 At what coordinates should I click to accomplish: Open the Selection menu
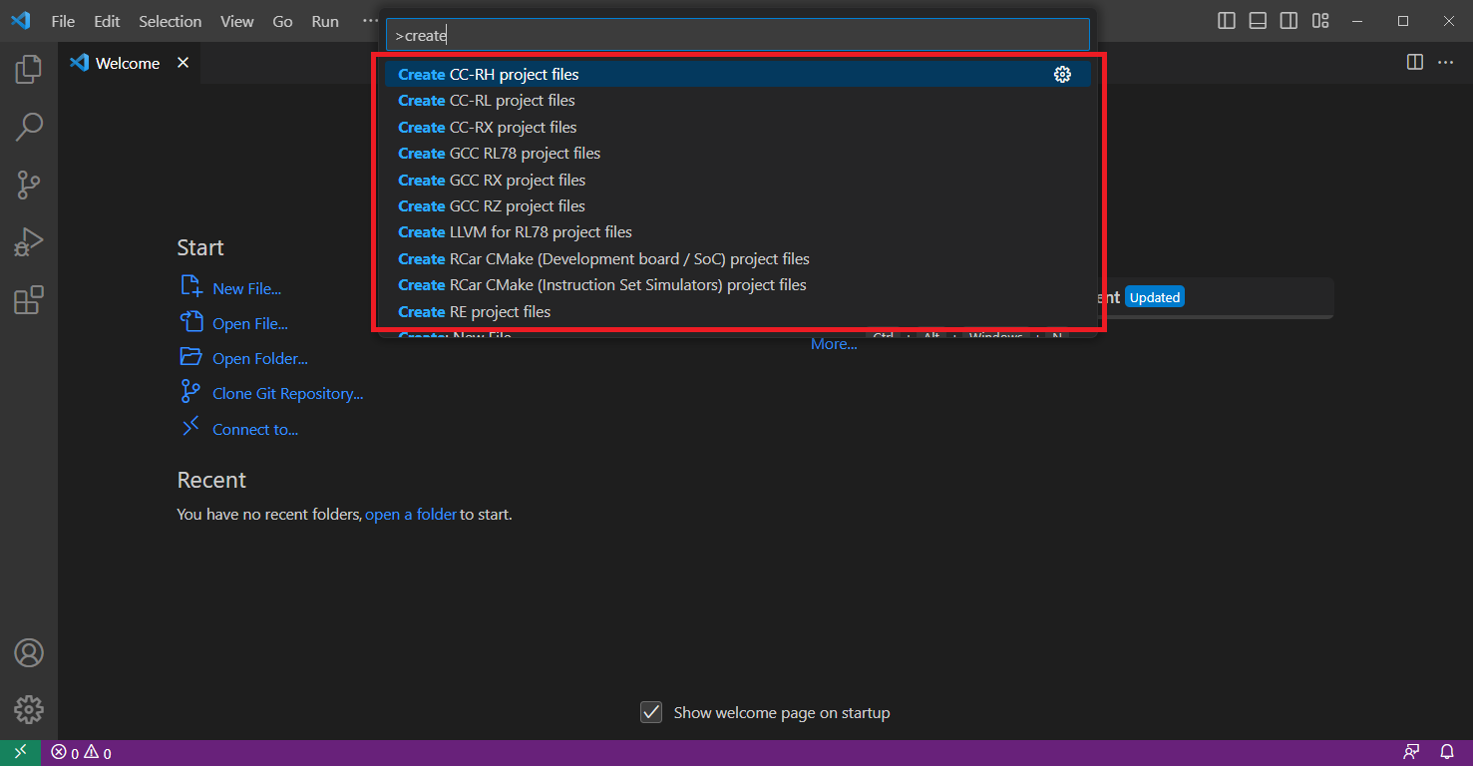(x=170, y=21)
